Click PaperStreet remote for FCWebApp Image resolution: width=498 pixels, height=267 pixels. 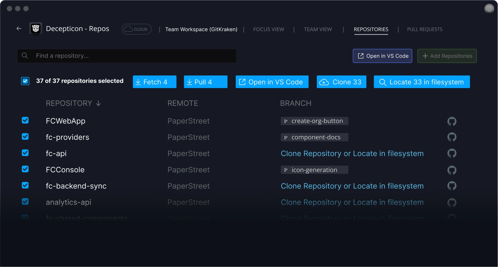tap(188, 121)
